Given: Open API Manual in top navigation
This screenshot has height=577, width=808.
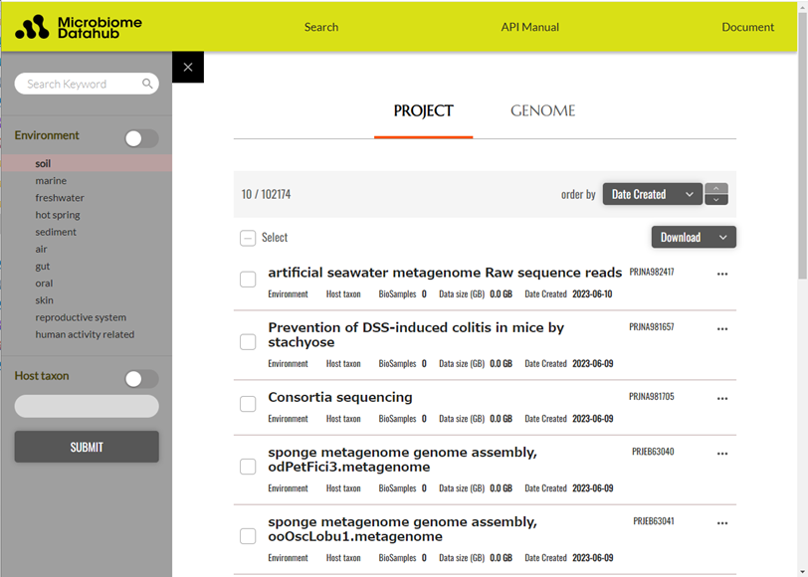Looking at the screenshot, I should [529, 28].
